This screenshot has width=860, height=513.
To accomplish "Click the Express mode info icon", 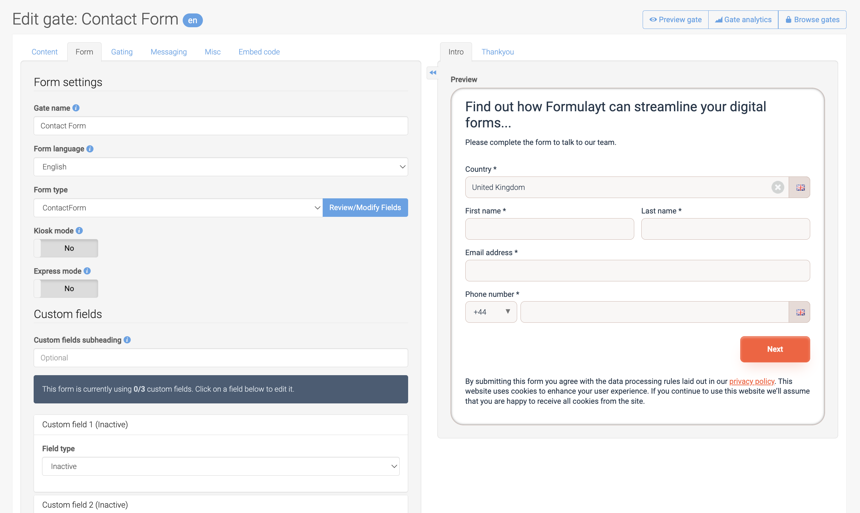I will tap(87, 271).
